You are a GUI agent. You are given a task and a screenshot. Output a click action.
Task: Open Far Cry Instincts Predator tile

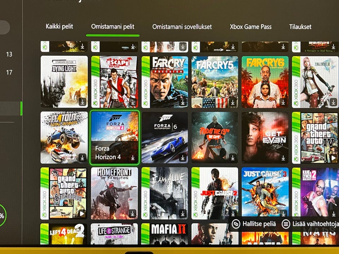(165, 82)
